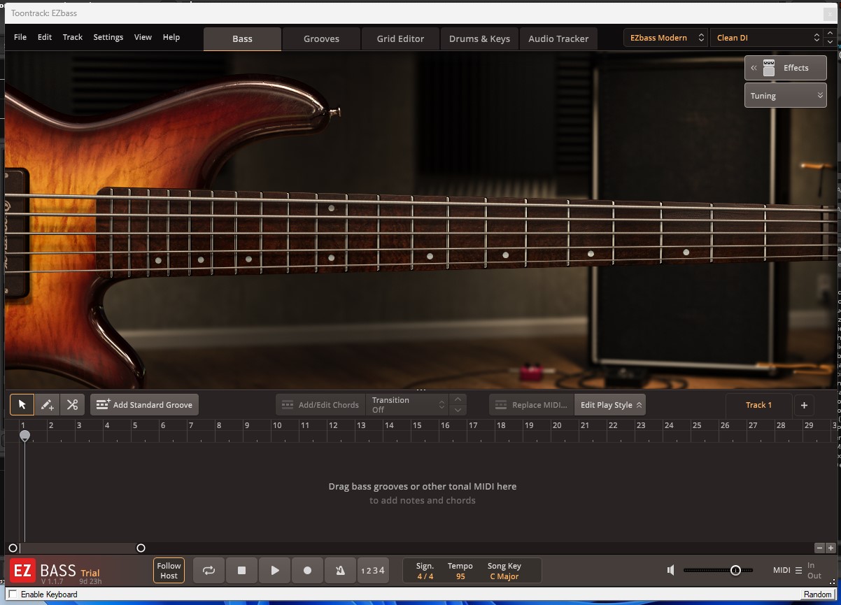Switch to the Grooves tab
The width and height of the screenshot is (841, 605).
(x=321, y=39)
